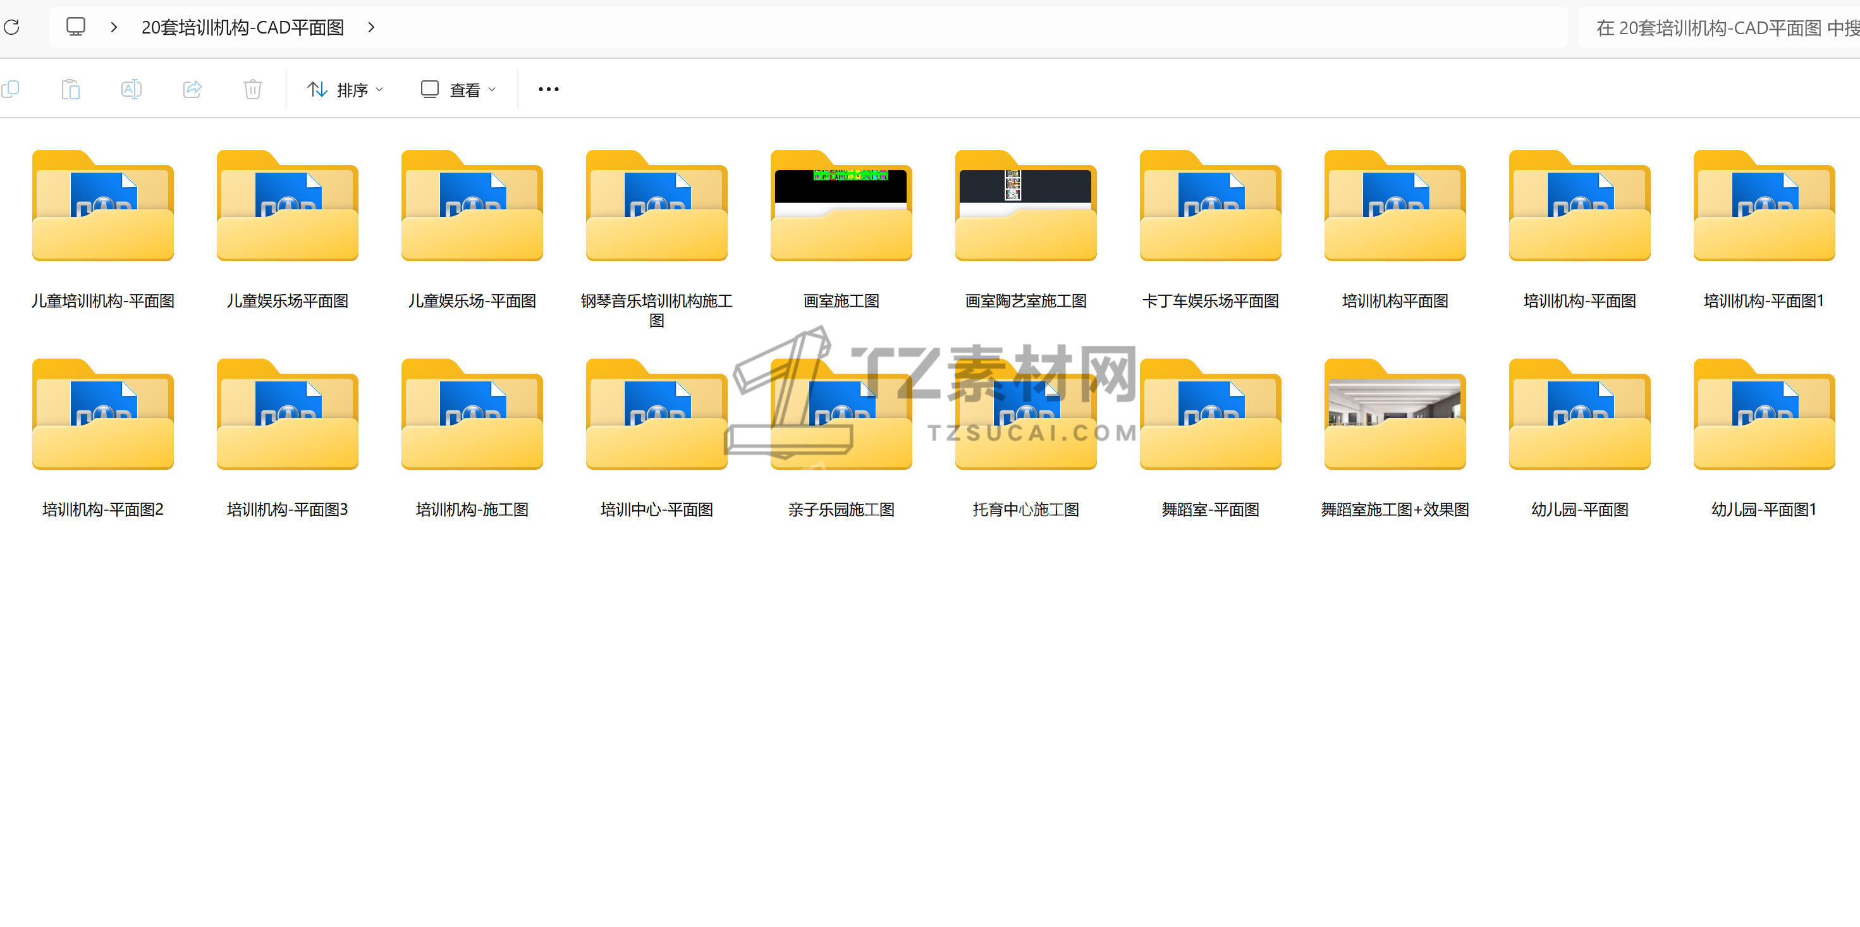Expand chevron after 20套培训机构-CAD平面图 breadcrumb

tap(371, 27)
